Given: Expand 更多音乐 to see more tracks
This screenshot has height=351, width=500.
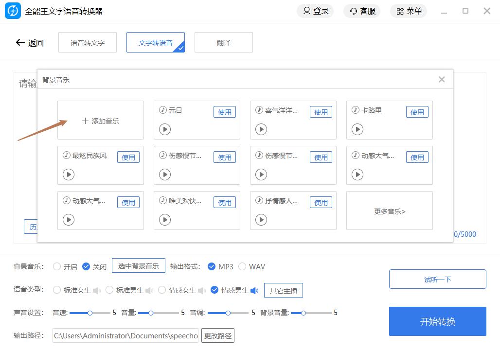Looking at the screenshot, I should (390, 211).
